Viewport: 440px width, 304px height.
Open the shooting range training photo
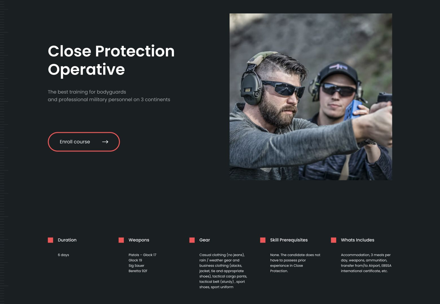coord(311,97)
